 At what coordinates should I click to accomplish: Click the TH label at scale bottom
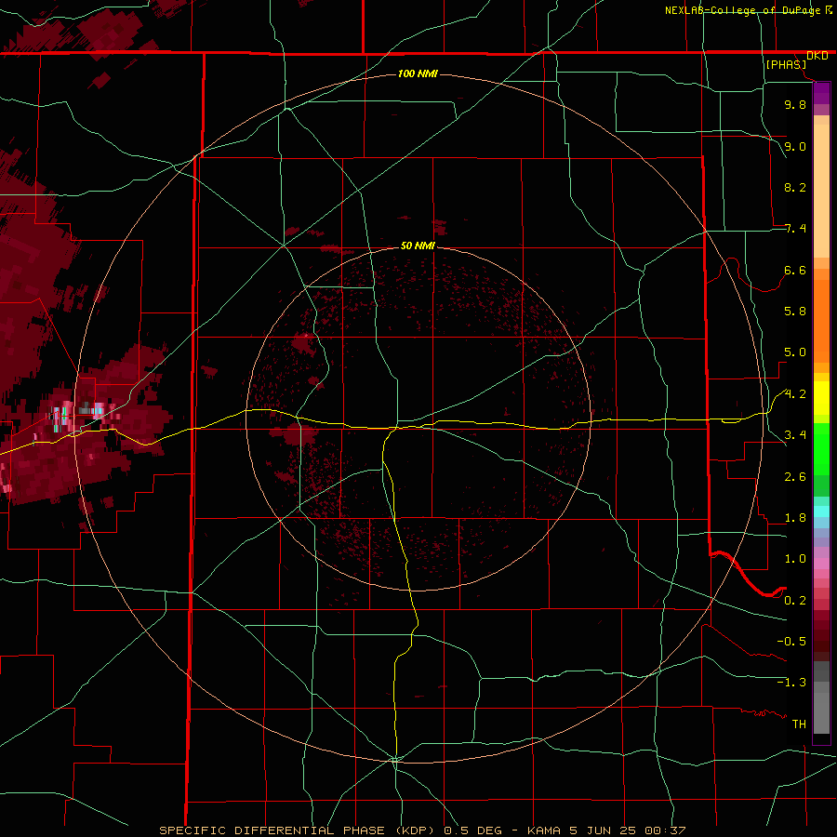pyautogui.click(x=799, y=724)
